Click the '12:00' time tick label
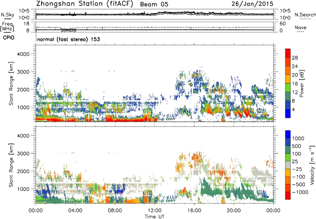The width and height of the screenshot is (316, 219). click(x=154, y=211)
